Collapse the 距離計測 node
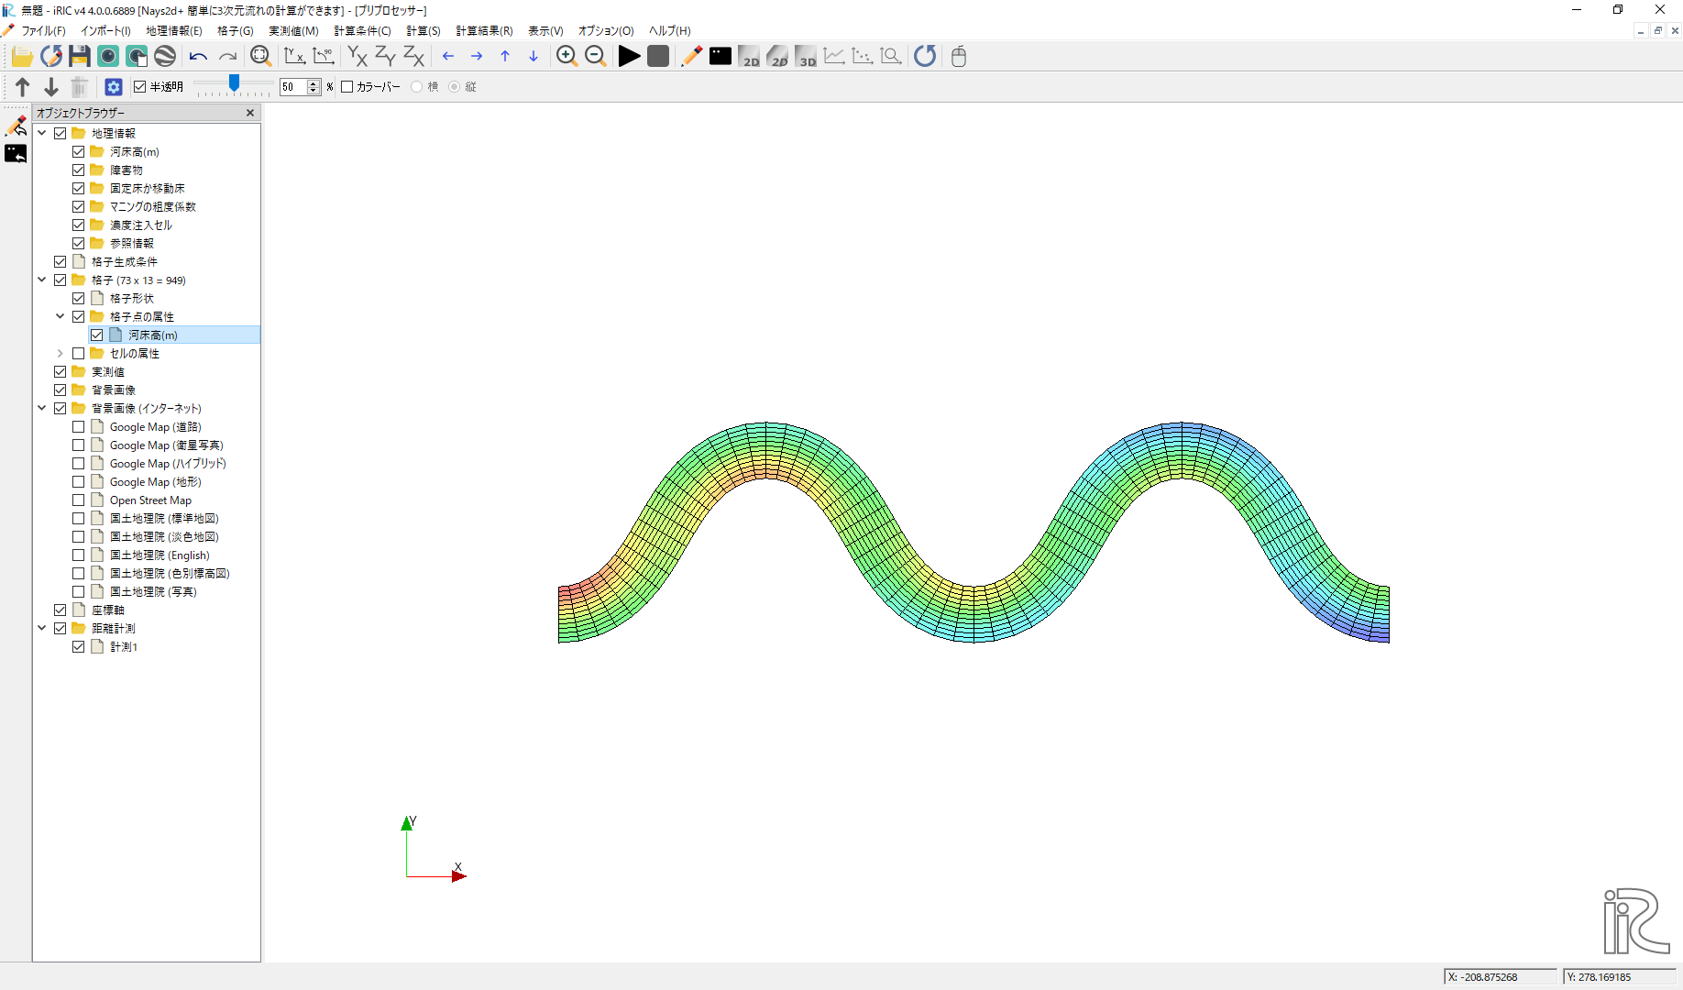Image resolution: width=1683 pixels, height=990 pixels. (42, 629)
